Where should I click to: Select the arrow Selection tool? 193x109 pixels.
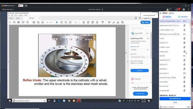tap(57, 22)
